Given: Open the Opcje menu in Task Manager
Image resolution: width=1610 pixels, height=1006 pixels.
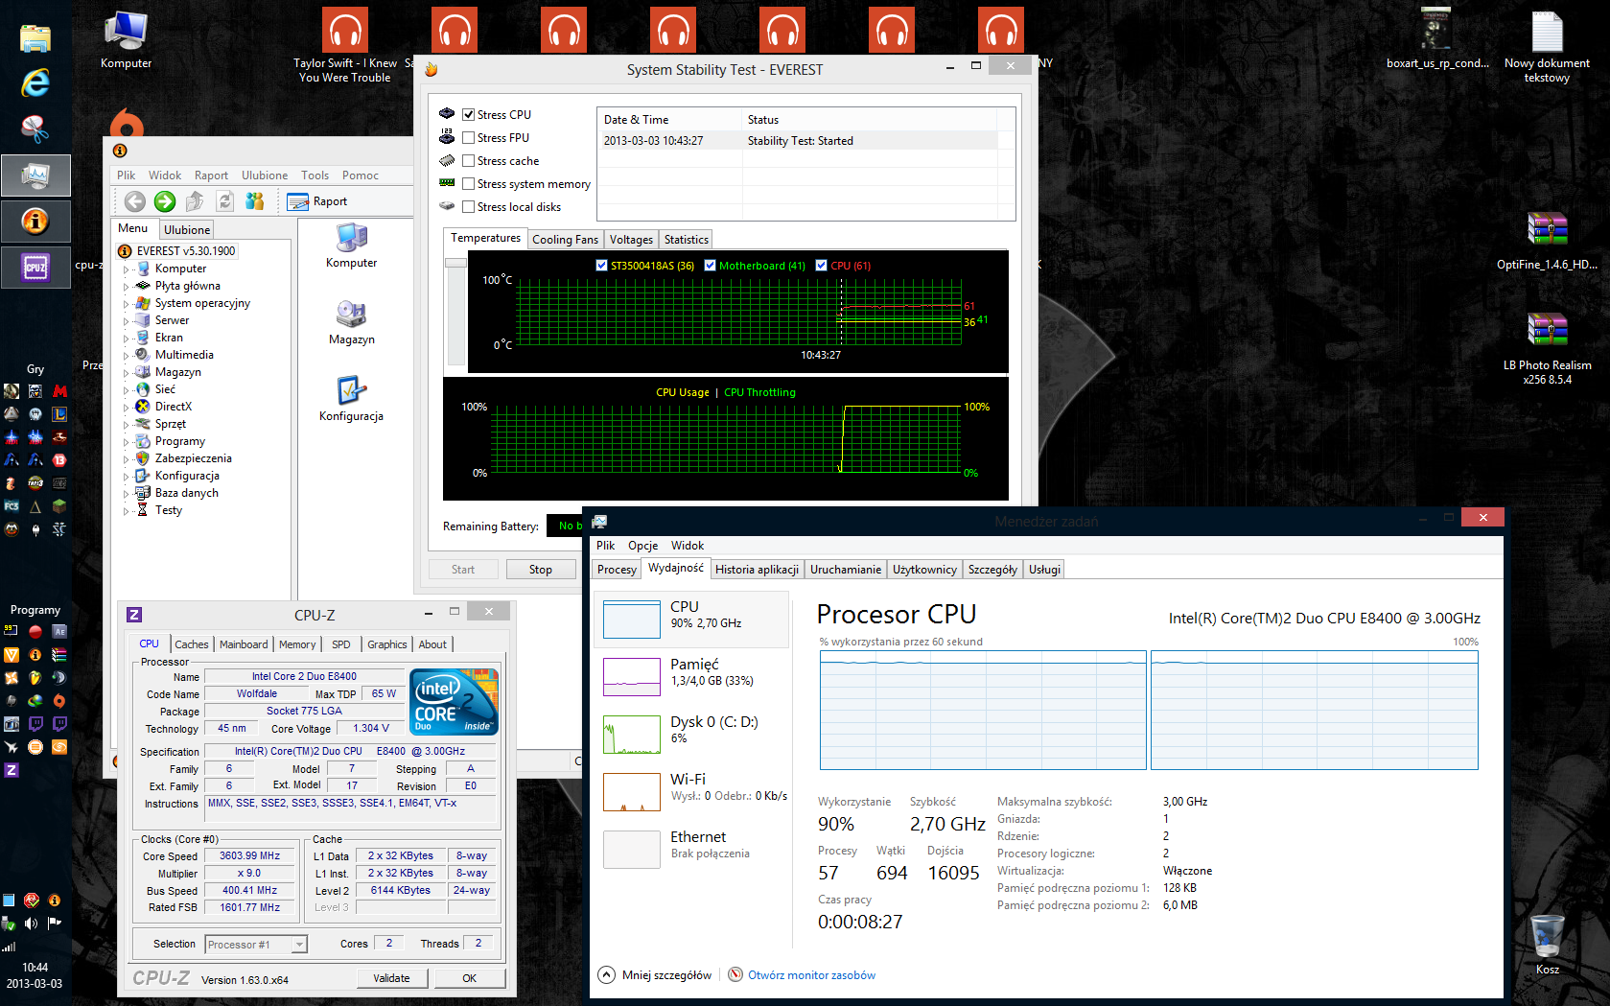Looking at the screenshot, I should pos(642,546).
